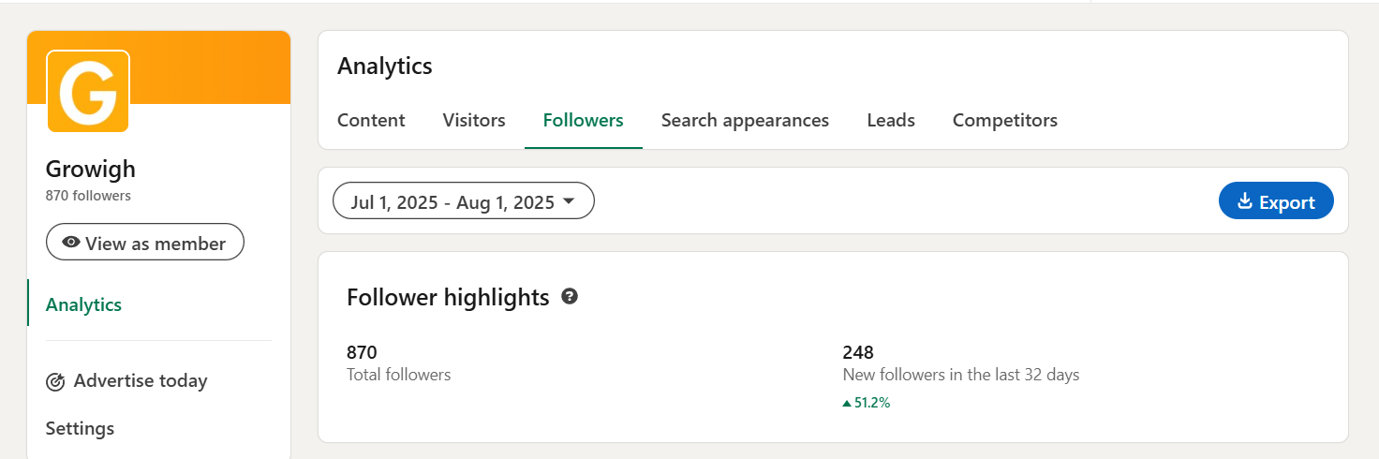Open Settings in the left sidebar
Viewport: 1379px width, 459px height.
[x=80, y=428]
